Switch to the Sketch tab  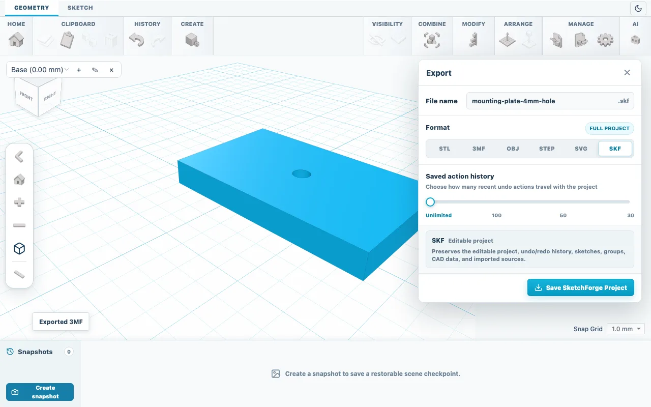click(80, 8)
